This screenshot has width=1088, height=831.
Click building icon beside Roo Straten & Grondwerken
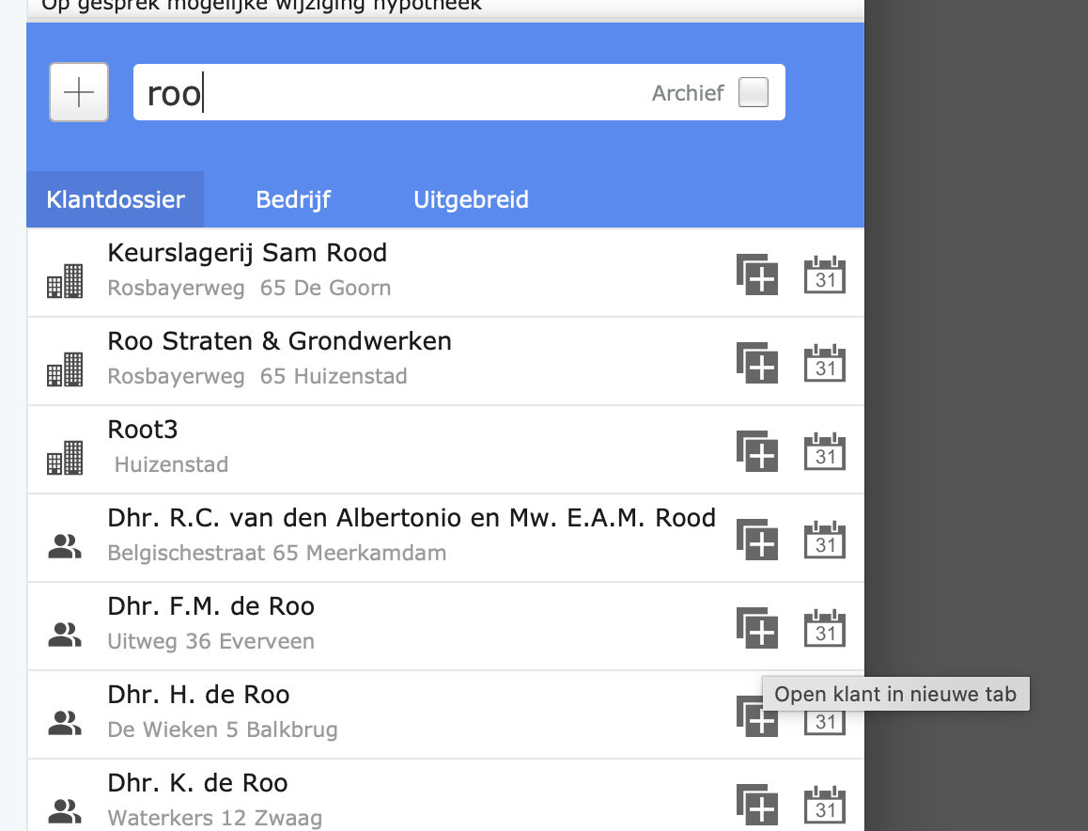(x=65, y=369)
